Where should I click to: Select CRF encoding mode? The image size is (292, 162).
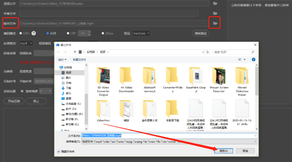click(x=68, y=33)
